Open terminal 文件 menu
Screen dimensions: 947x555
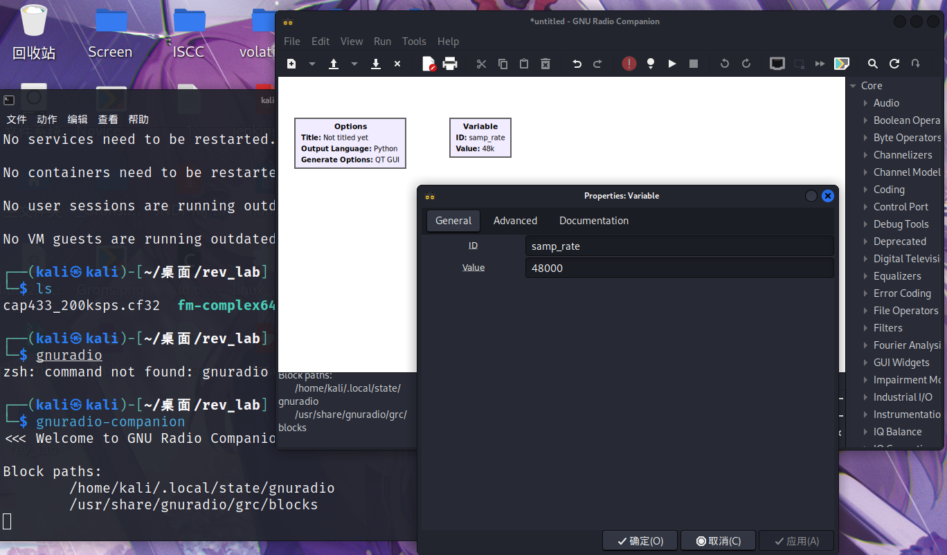(x=17, y=120)
